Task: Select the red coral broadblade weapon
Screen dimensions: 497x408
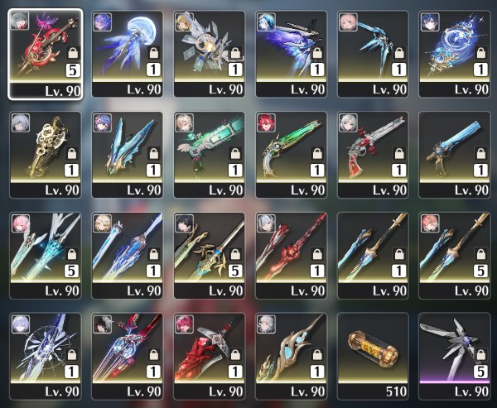Action: [210, 357]
